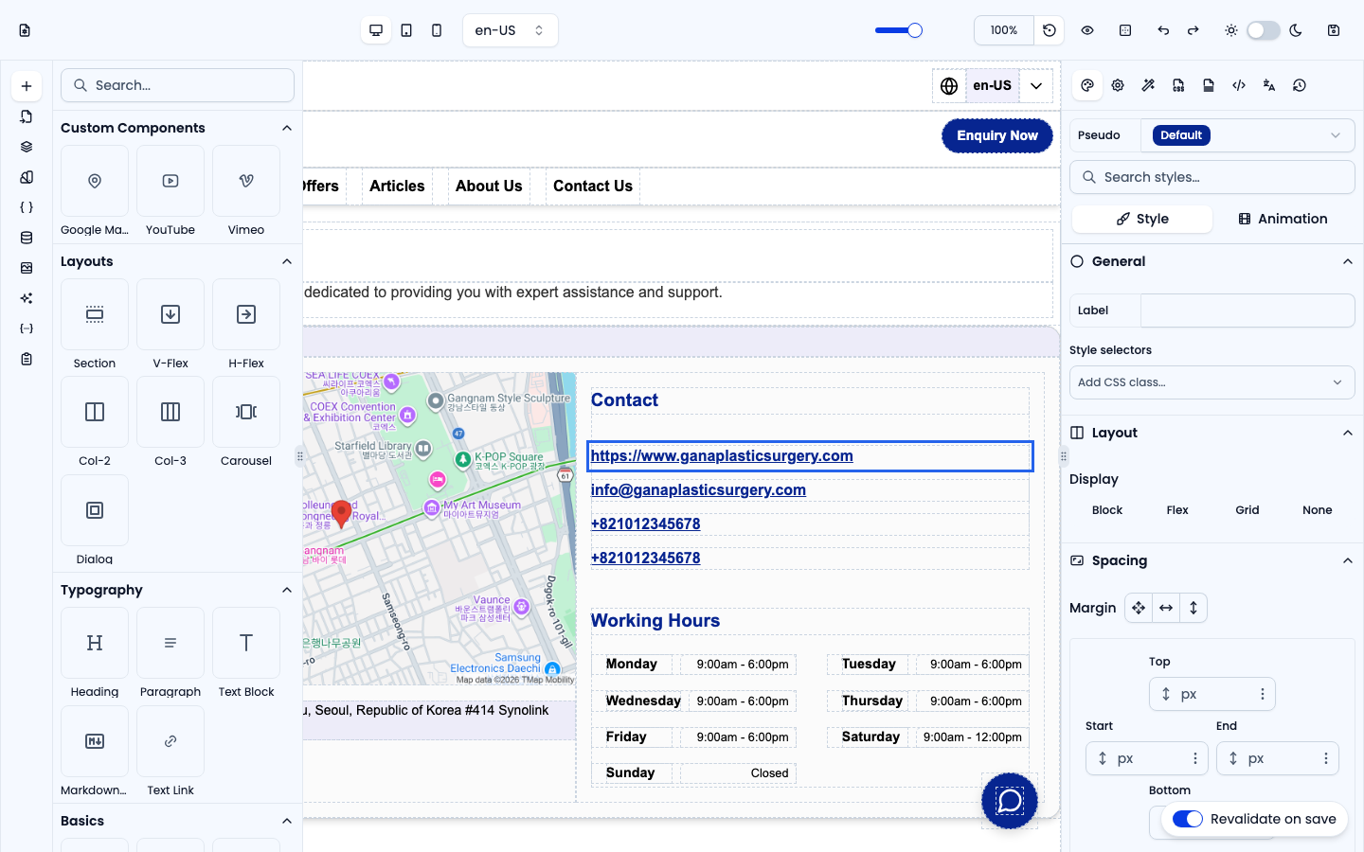Open the Add CSS class dropdown
Viewport: 1364px width, 852px height.
(x=1212, y=382)
